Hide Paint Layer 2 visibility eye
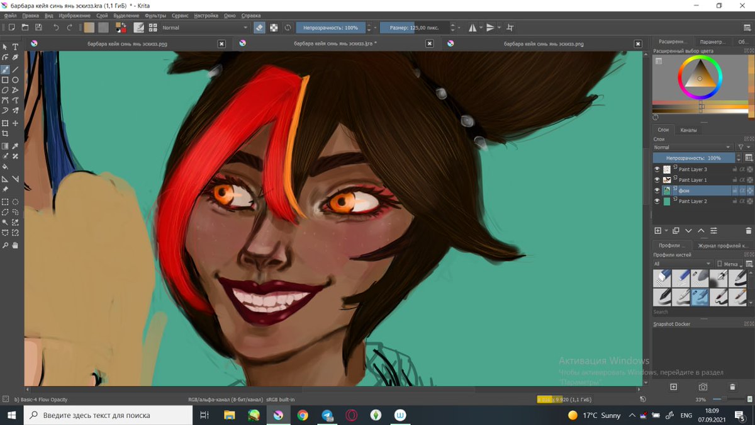 click(657, 201)
